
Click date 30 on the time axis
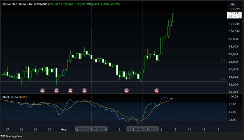click(x=49, y=129)
